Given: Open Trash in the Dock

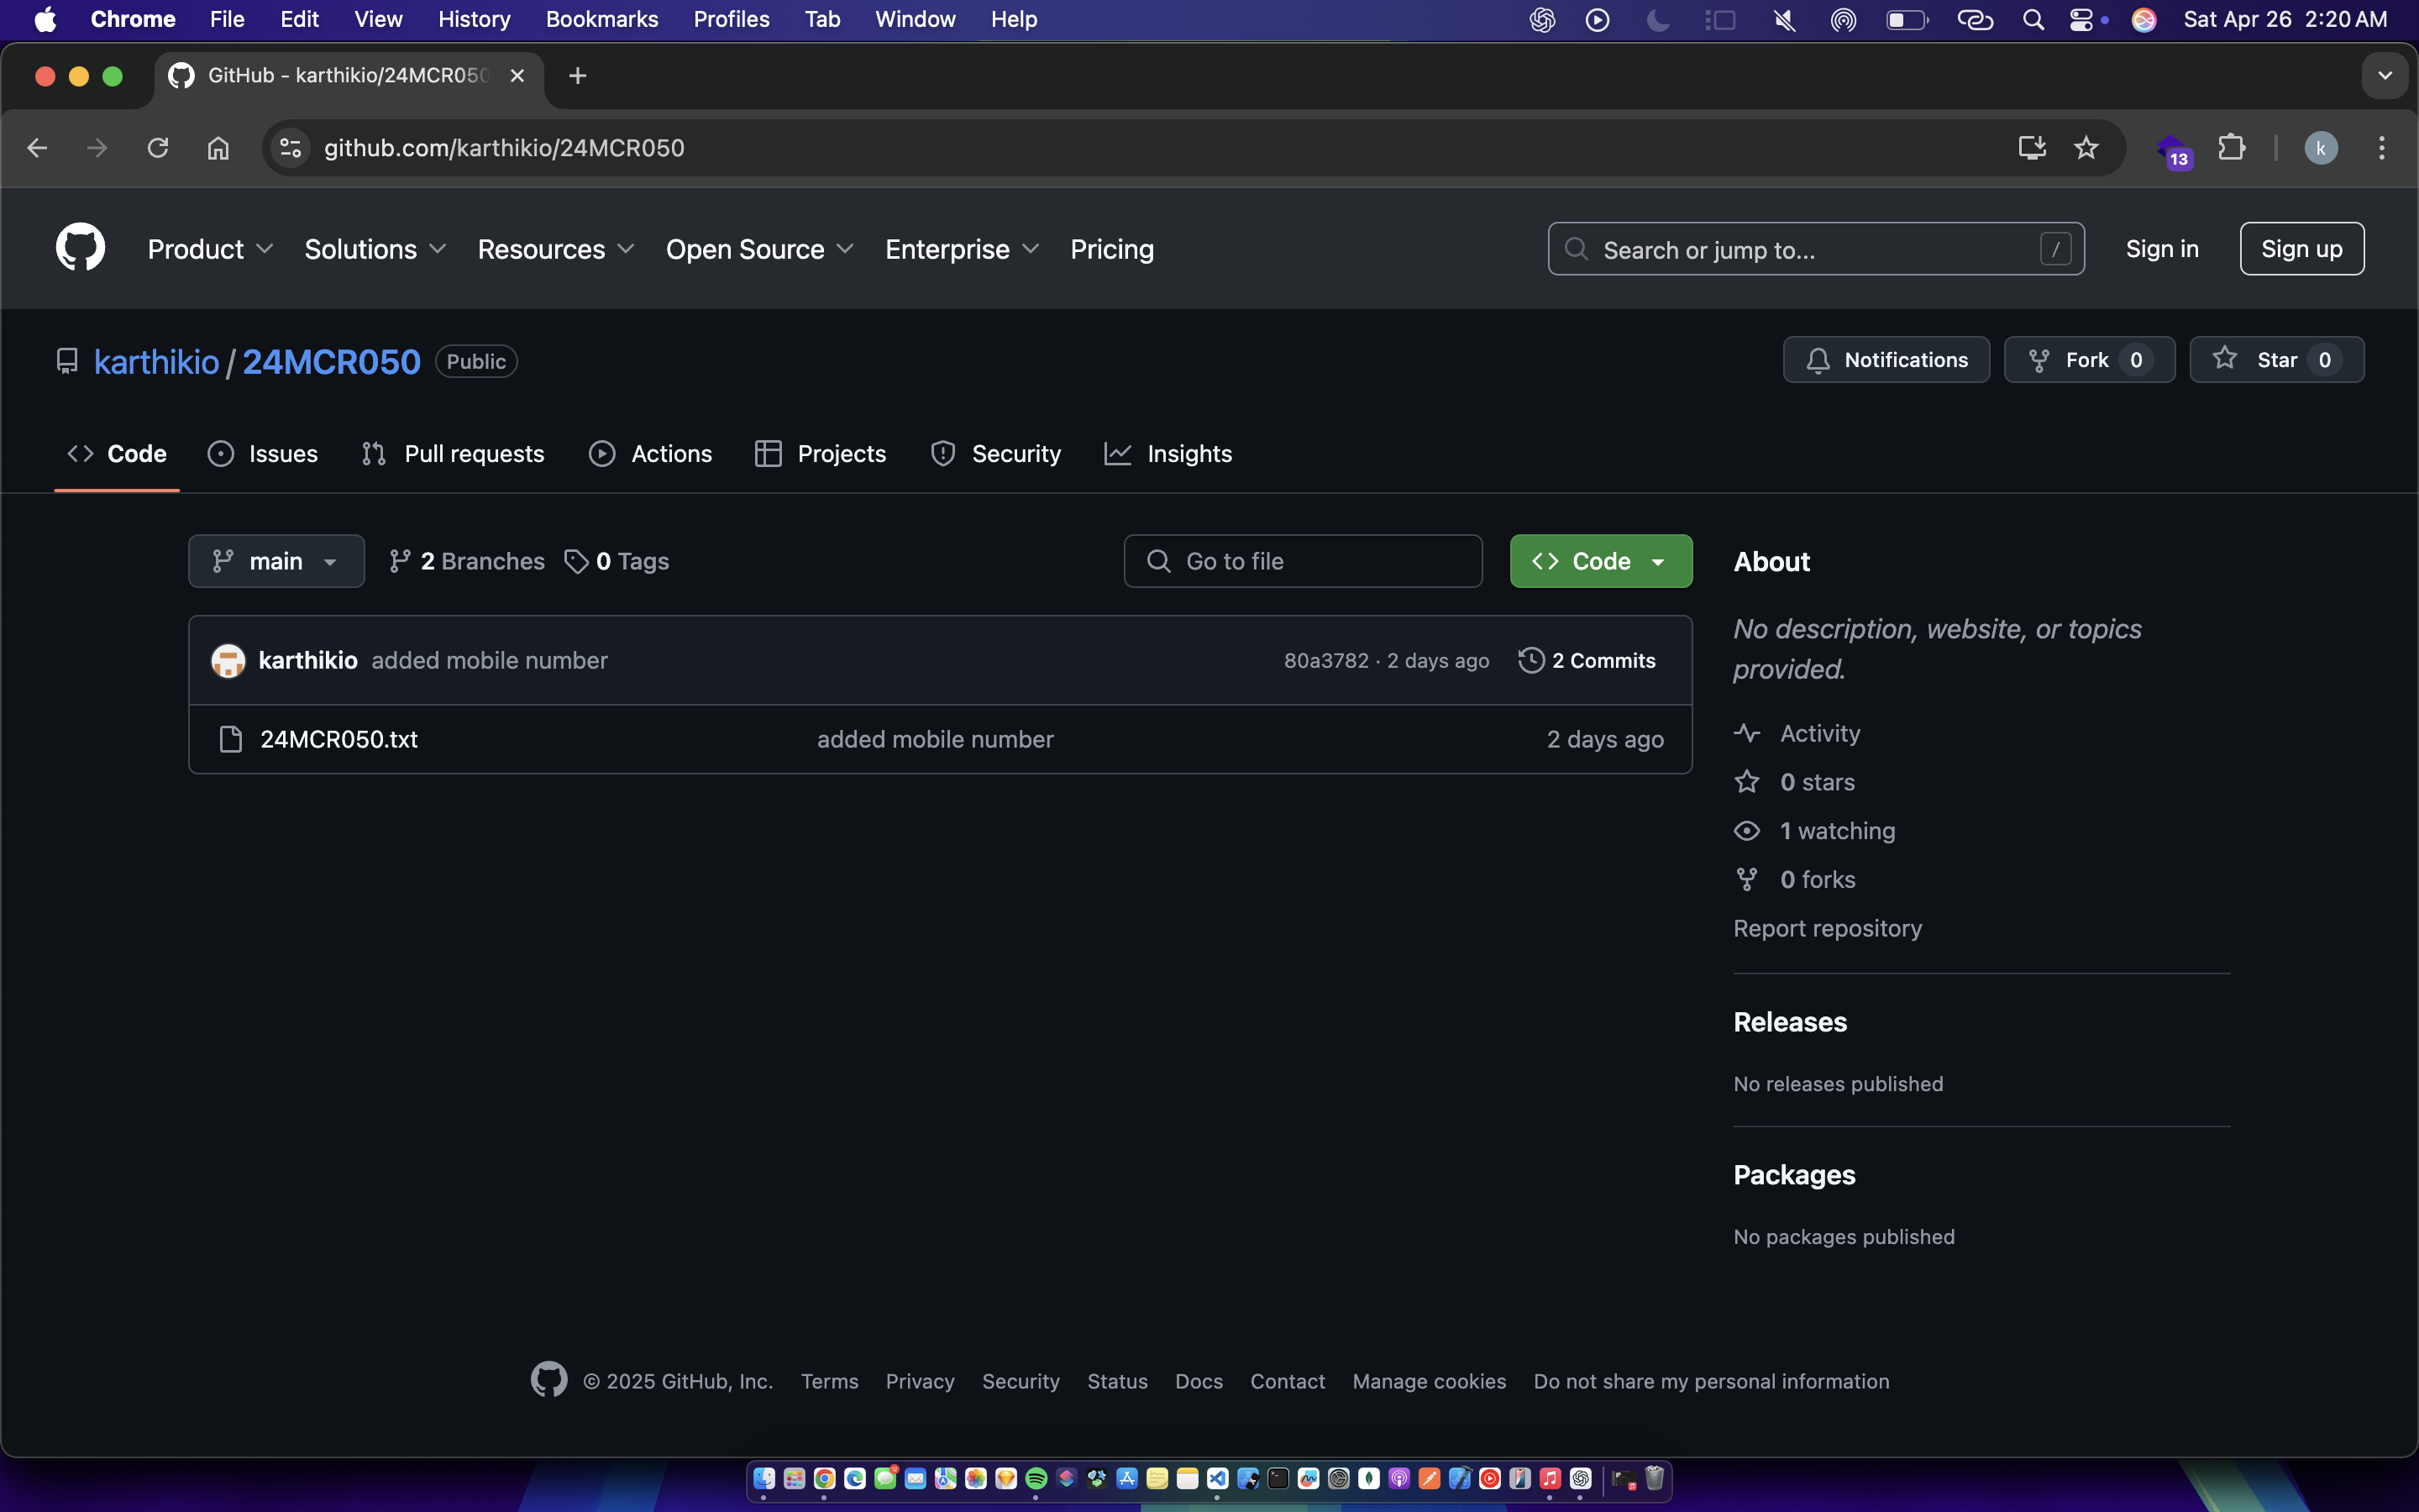Looking at the screenshot, I should click(x=1655, y=1477).
